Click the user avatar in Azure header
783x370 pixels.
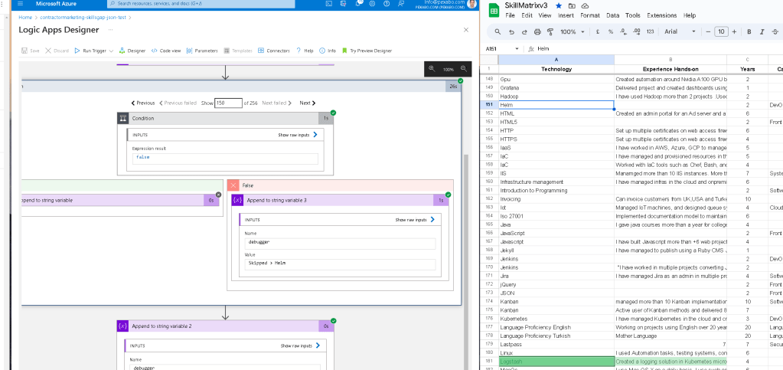(472, 4)
